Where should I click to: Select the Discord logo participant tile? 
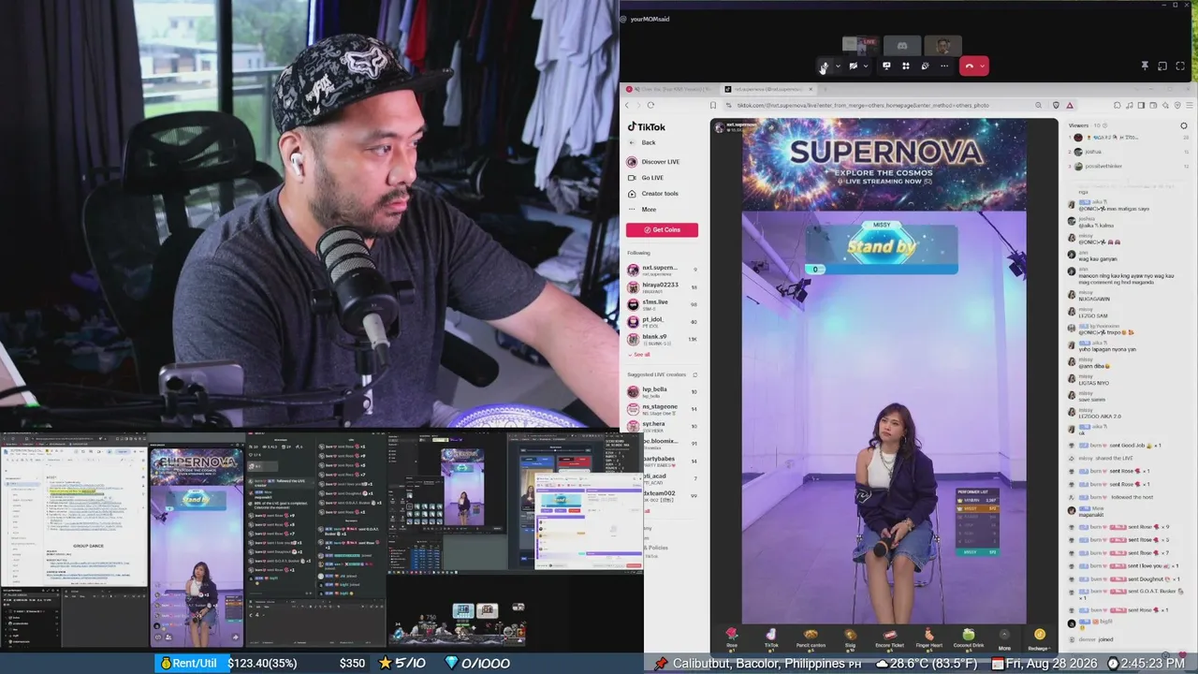(x=901, y=45)
